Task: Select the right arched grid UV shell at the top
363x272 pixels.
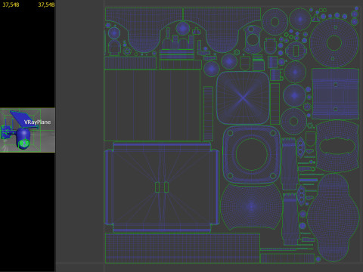Action: click(222, 29)
